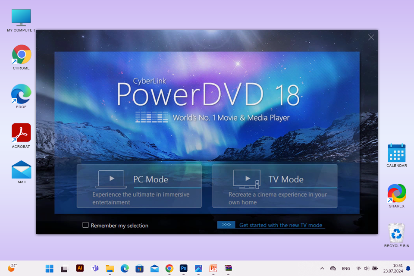The image size is (414, 276).
Task: Open Photos app from taskbar
Action: 198,269
